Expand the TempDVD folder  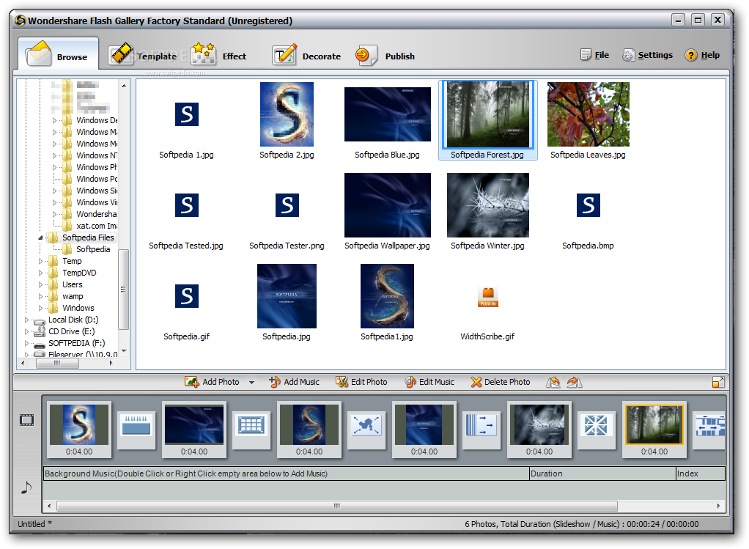[40, 273]
